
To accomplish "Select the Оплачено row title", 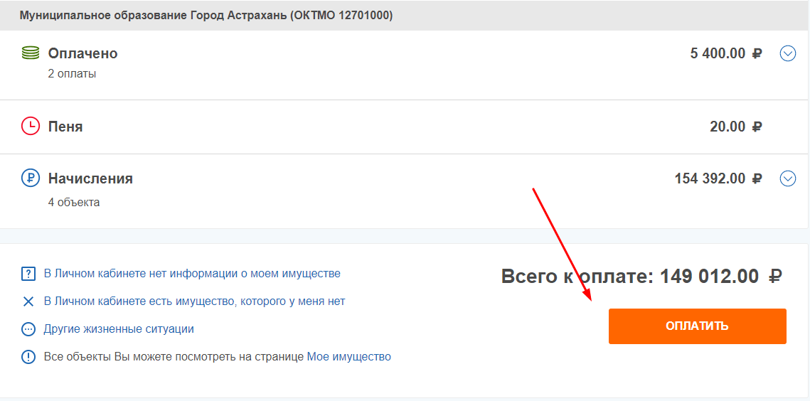I will point(82,53).
